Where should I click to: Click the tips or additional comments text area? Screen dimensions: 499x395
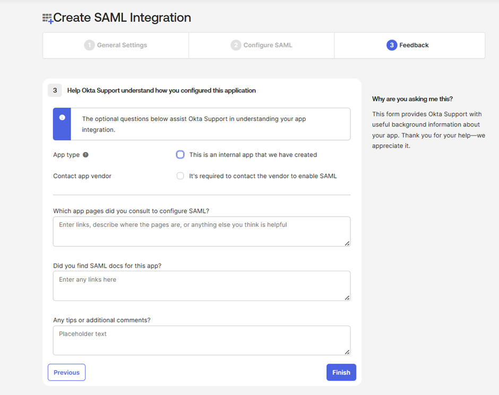coord(202,340)
